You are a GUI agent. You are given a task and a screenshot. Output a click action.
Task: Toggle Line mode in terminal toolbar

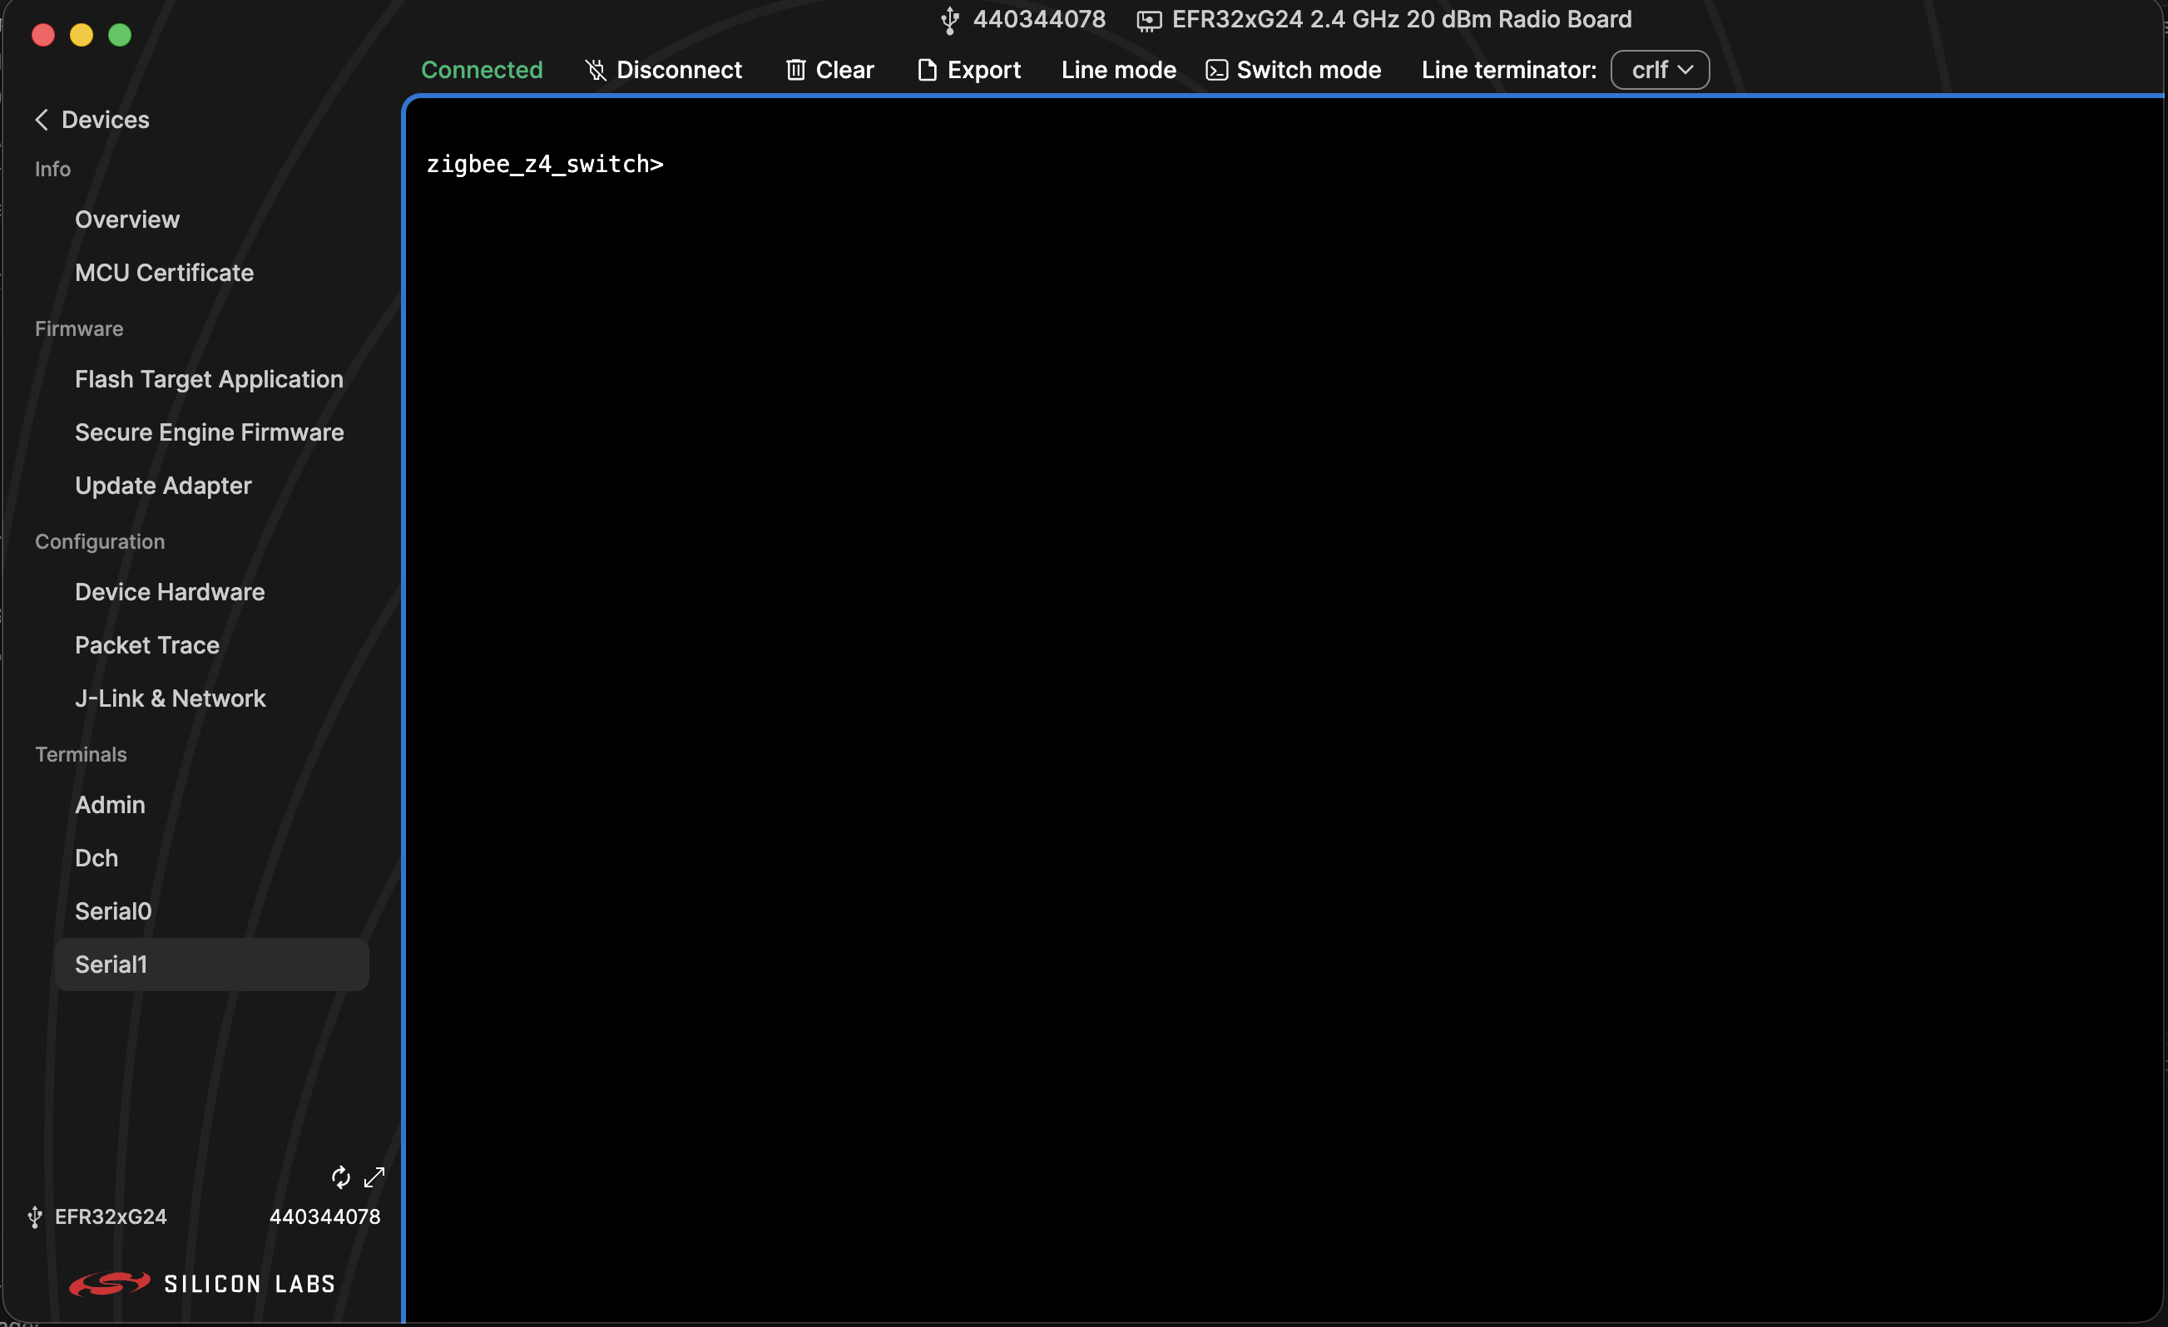1118,70
